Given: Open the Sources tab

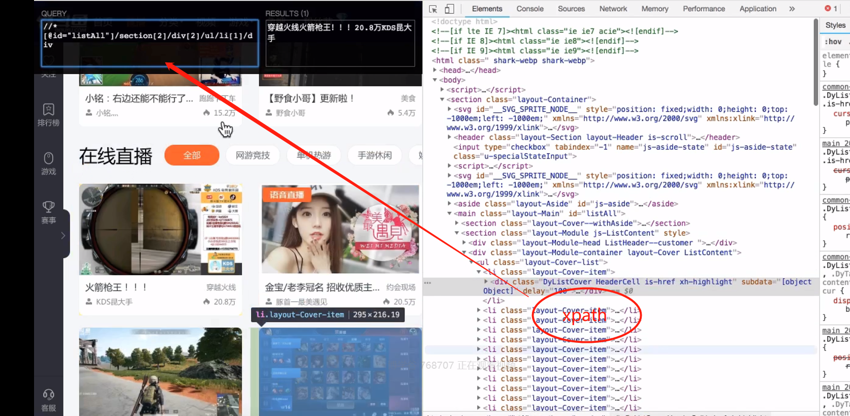Looking at the screenshot, I should pos(571,9).
